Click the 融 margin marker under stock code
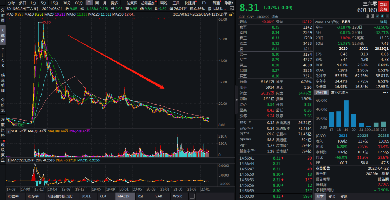 tap(368, 16)
